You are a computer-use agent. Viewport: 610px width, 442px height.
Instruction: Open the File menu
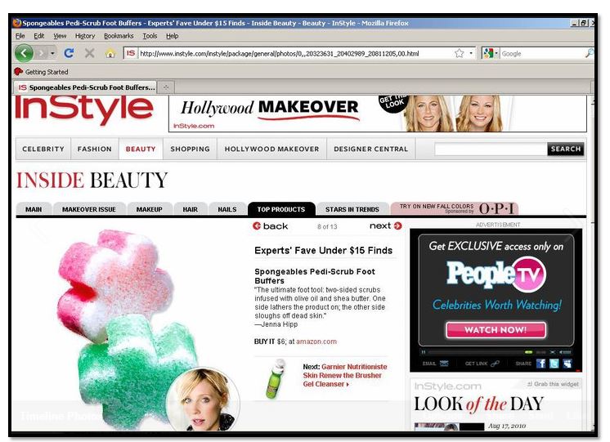point(20,36)
